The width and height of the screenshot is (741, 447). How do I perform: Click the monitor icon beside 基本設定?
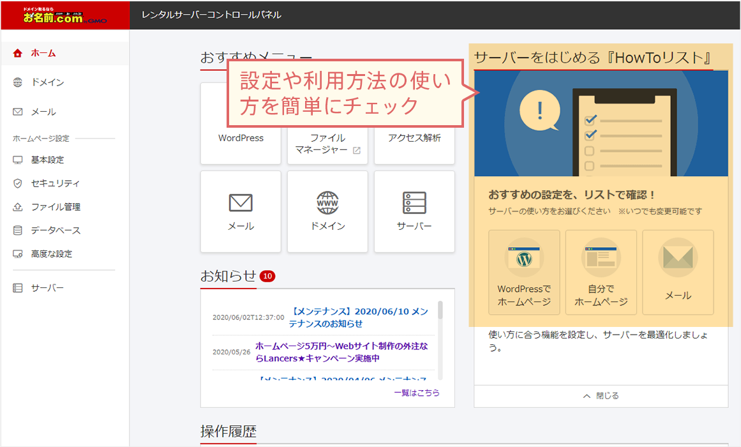pos(17,160)
